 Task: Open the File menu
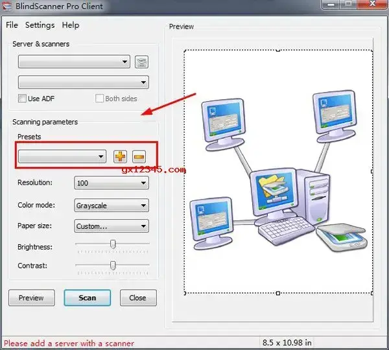pyautogui.click(x=12, y=25)
